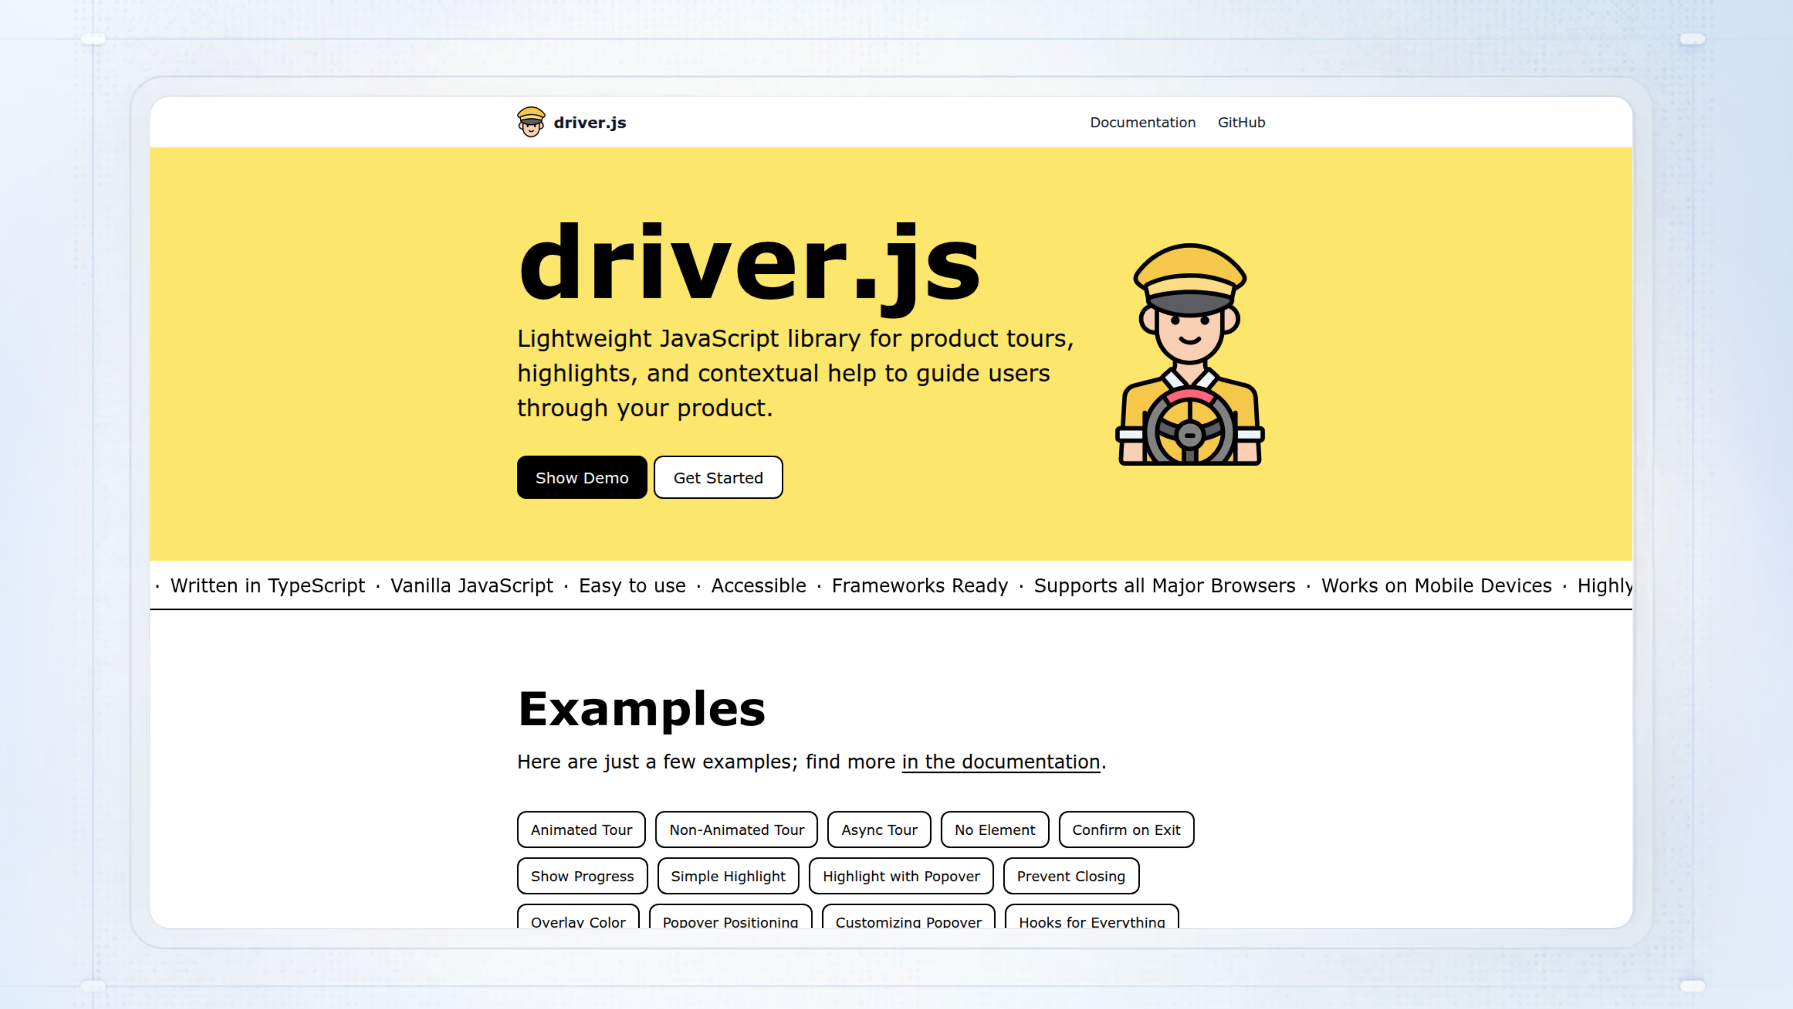The image size is (1793, 1009).
Task: Click the driver.js logo icon in header
Action: coord(530,122)
